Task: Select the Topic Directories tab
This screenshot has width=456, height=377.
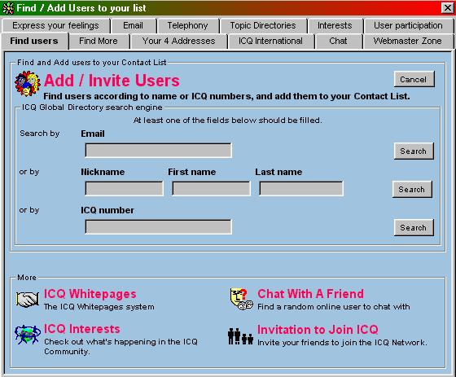Action: click(263, 25)
